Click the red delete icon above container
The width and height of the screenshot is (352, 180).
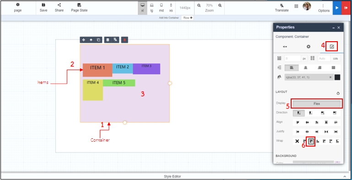[125, 40]
